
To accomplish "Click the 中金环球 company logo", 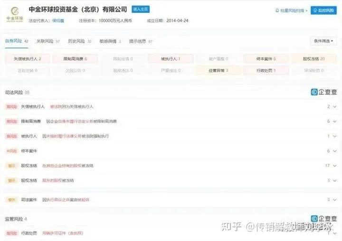I will (15, 14).
